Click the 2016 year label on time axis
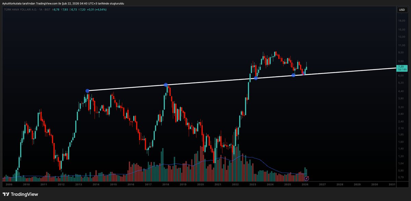411x201 pixels. [131, 184]
